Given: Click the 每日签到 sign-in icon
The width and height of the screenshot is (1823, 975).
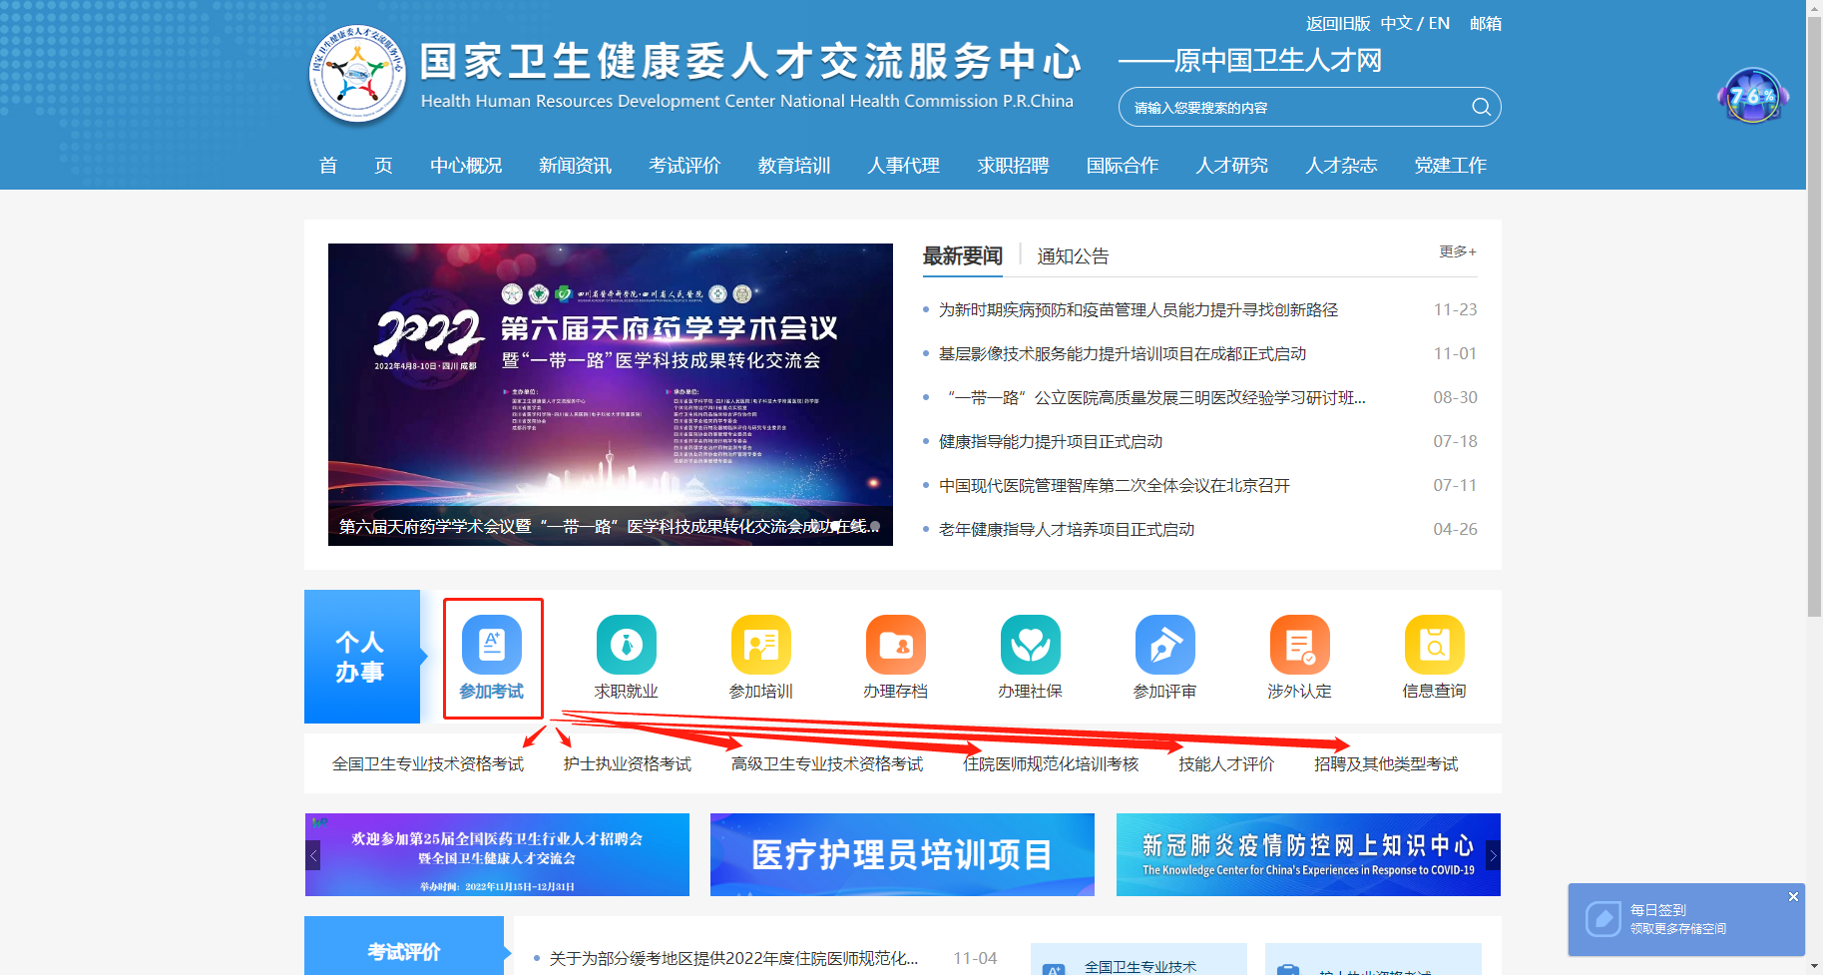Looking at the screenshot, I should 1603,918.
